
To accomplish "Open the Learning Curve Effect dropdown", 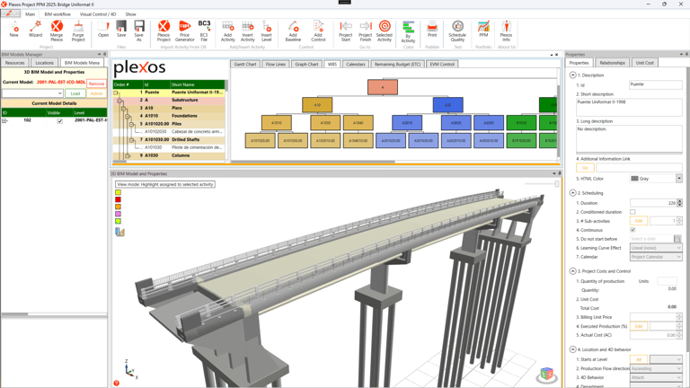I will click(x=656, y=248).
